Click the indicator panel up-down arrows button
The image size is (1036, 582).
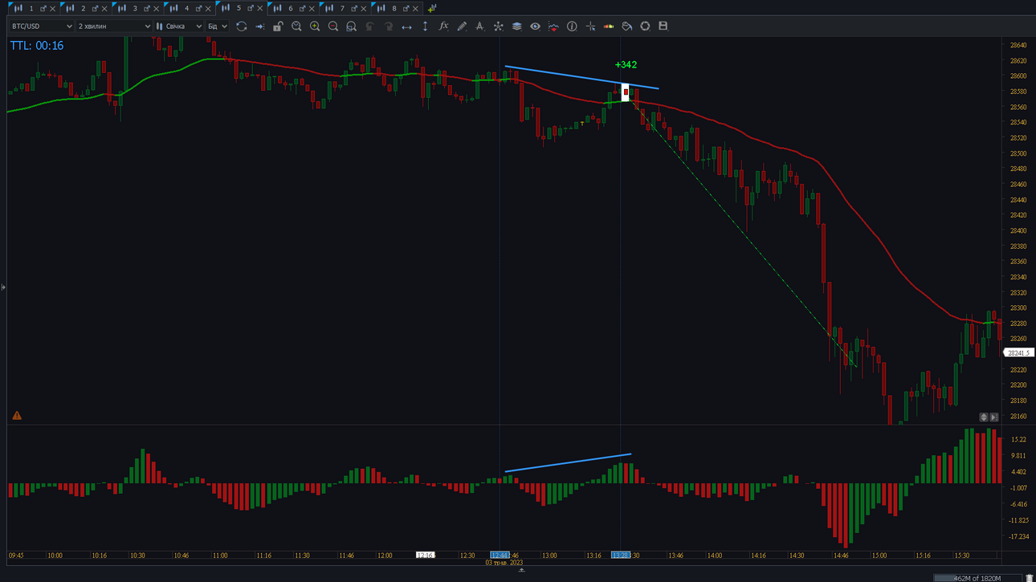point(984,417)
